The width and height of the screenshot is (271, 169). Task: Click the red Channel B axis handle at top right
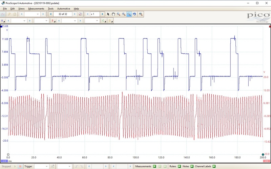pyautogui.click(x=270, y=26)
